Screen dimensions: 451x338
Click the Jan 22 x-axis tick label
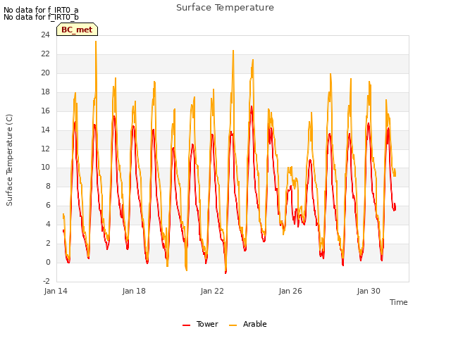pyautogui.click(x=212, y=291)
